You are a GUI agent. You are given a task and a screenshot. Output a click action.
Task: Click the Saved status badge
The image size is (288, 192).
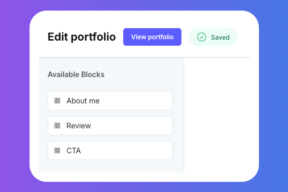[x=213, y=37]
